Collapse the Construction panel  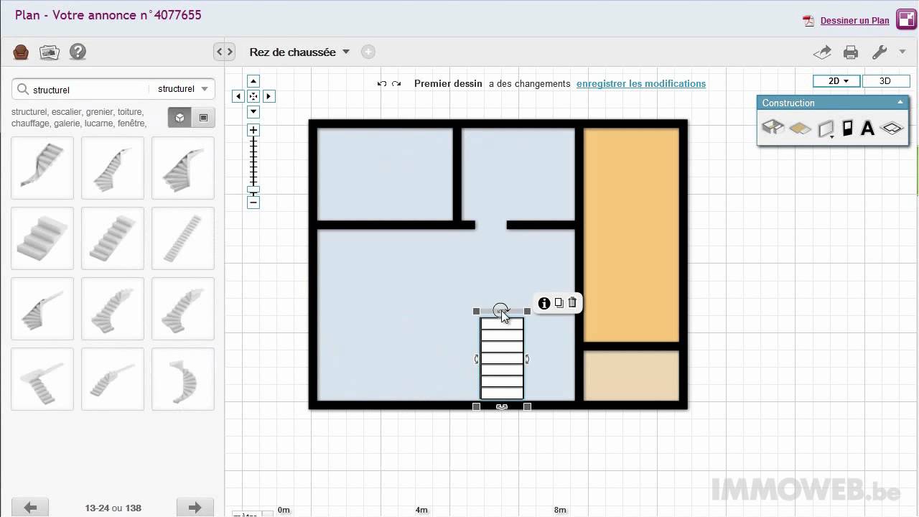click(900, 103)
